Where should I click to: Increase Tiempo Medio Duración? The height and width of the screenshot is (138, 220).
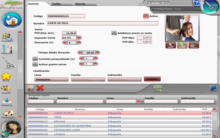[x=98, y=53]
